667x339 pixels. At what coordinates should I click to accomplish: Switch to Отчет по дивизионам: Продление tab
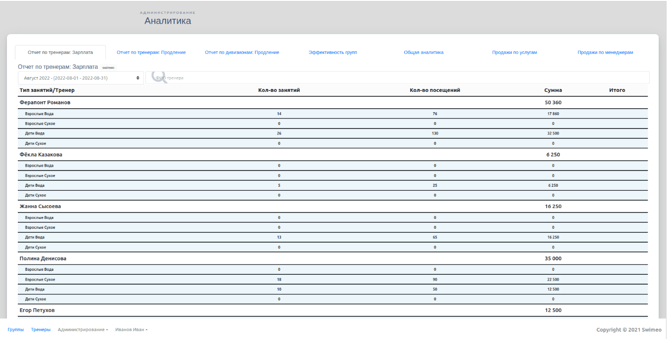click(x=242, y=52)
